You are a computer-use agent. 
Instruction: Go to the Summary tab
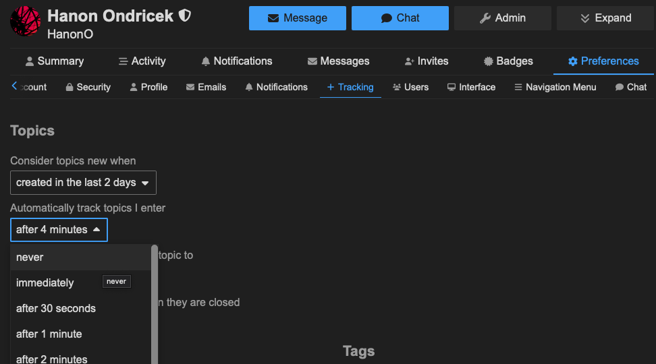click(54, 61)
